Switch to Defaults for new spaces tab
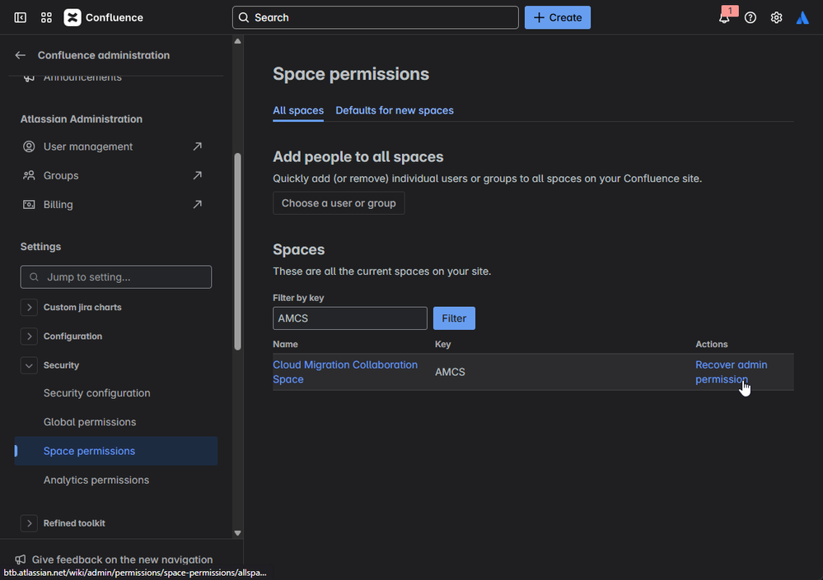823x580 pixels. [x=395, y=110]
